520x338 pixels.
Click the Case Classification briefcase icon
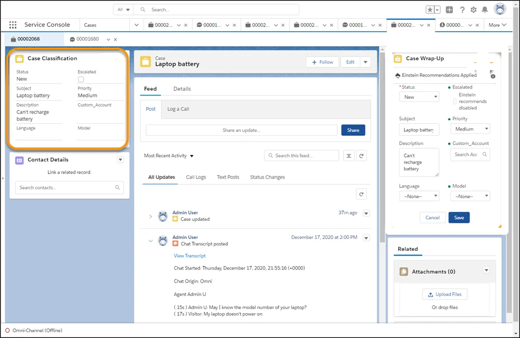[x=20, y=59]
